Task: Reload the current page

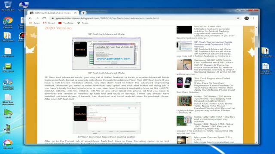Action: [44, 18]
